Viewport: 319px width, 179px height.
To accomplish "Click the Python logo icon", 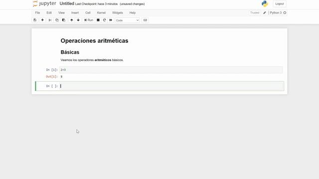I will point(265,3).
